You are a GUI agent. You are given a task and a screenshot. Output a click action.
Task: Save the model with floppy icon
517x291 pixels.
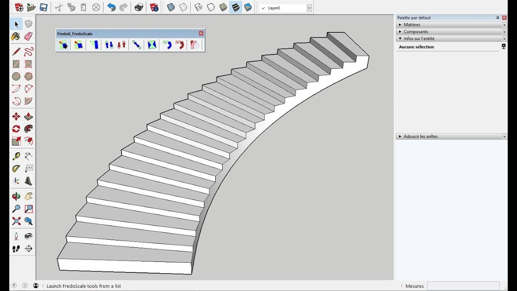pyautogui.click(x=43, y=7)
